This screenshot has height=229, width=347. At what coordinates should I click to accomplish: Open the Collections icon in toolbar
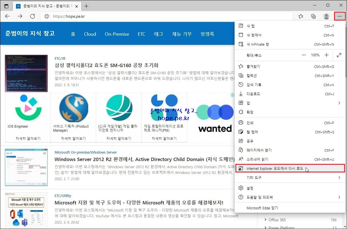click(x=313, y=16)
